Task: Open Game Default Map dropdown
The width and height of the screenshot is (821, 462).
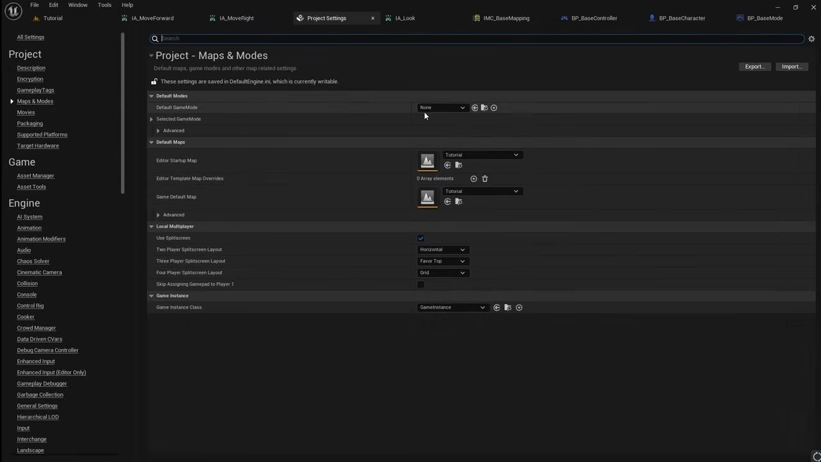Action: pyautogui.click(x=482, y=191)
